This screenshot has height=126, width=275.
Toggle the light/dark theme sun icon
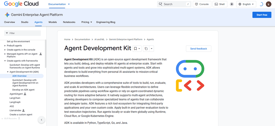point(232,4)
